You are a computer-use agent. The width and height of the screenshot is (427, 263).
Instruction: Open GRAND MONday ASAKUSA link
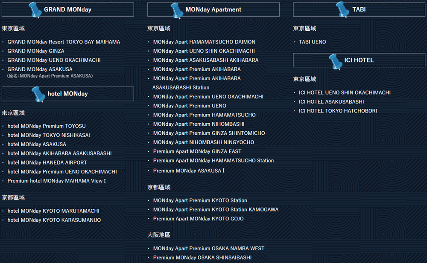coord(40,69)
